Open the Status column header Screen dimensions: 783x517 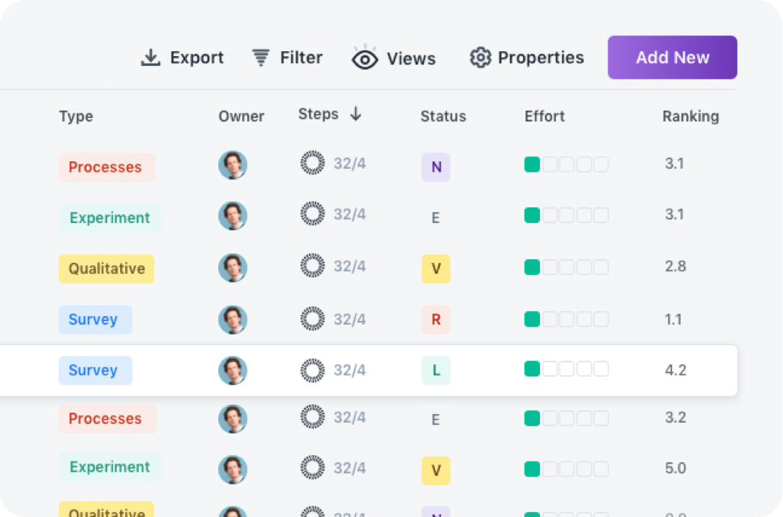(443, 116)
